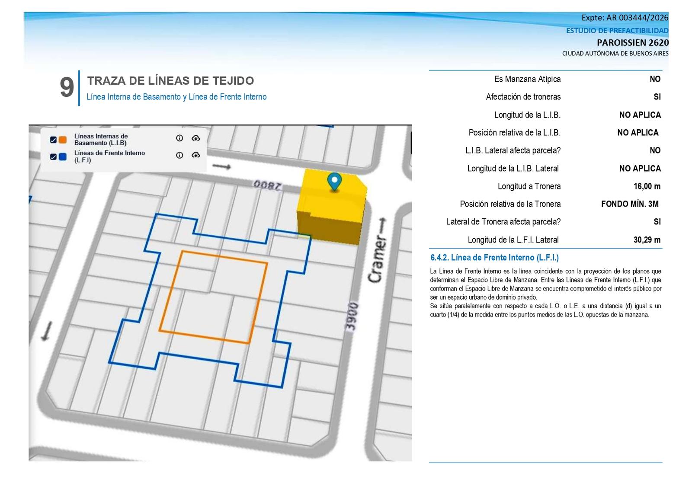Click the 3900 street number label

[352, 316]
